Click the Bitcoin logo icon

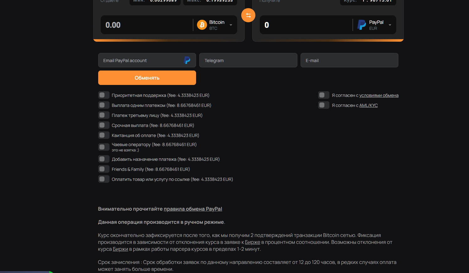point(202,25)
